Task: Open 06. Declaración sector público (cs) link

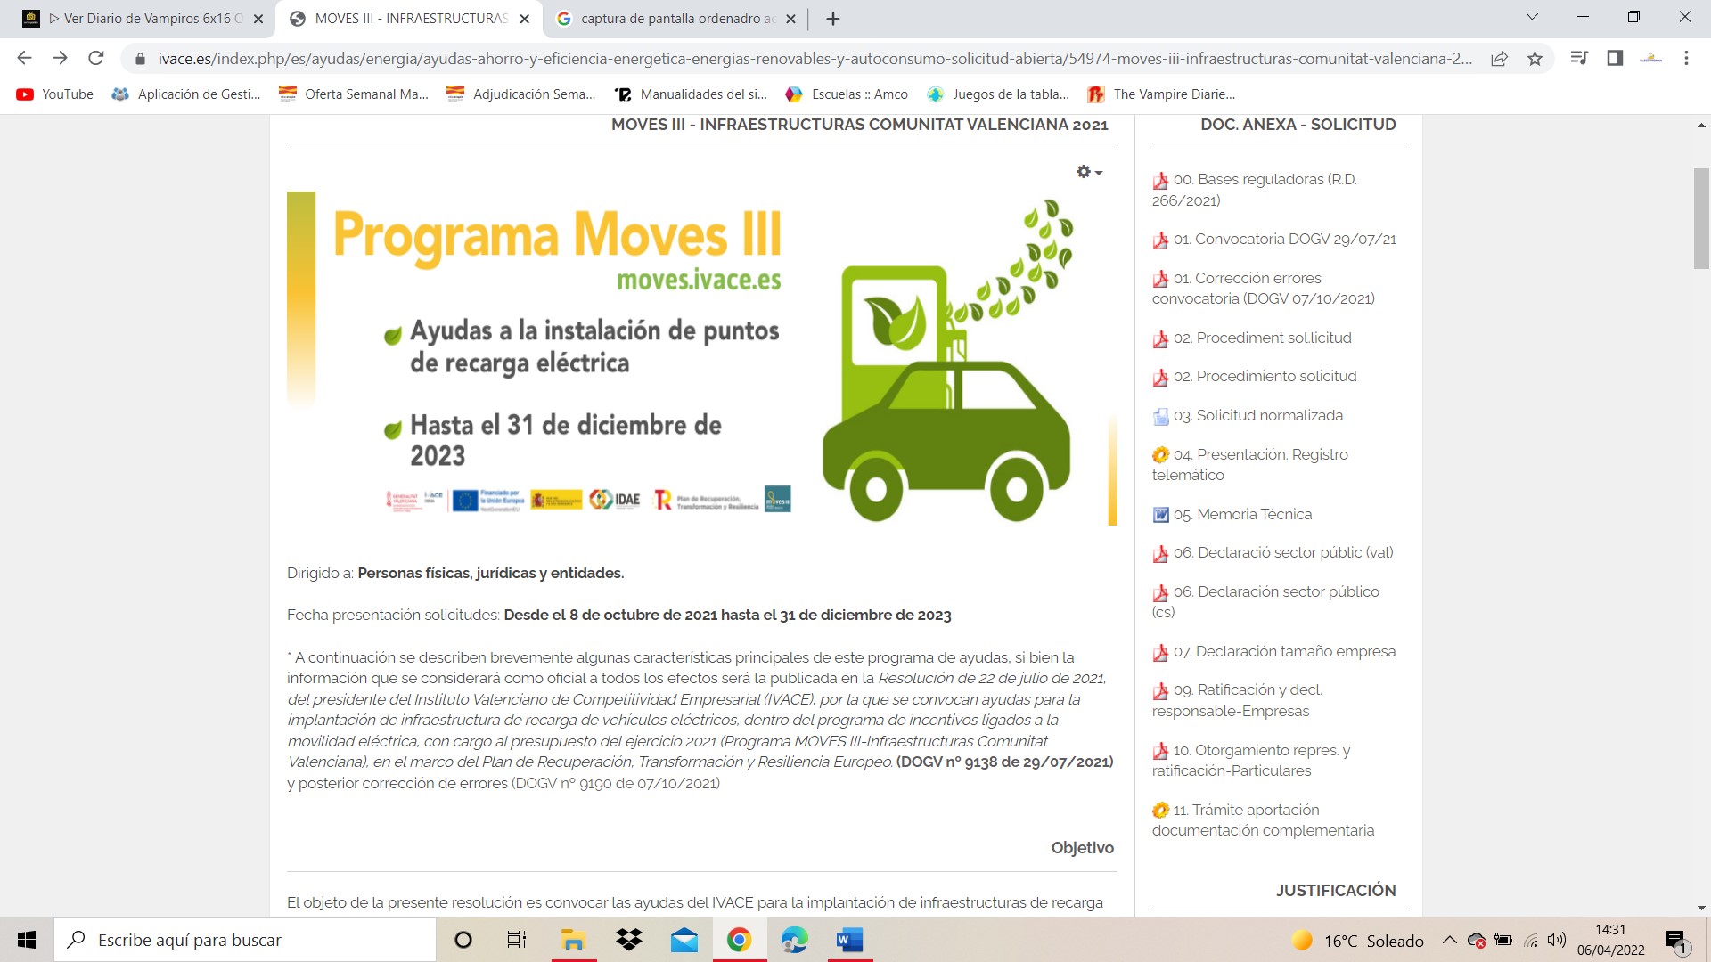Action: 1265,602
